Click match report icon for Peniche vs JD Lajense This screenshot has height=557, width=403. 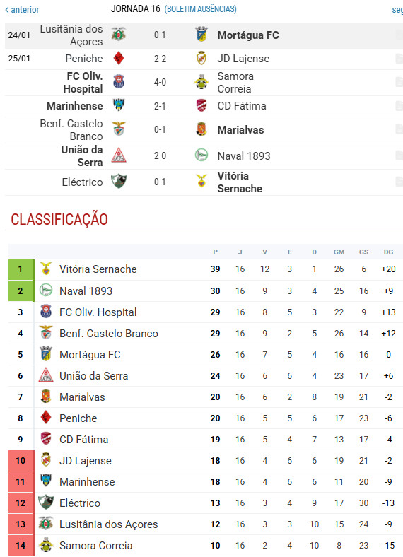(x=399, y=58)
